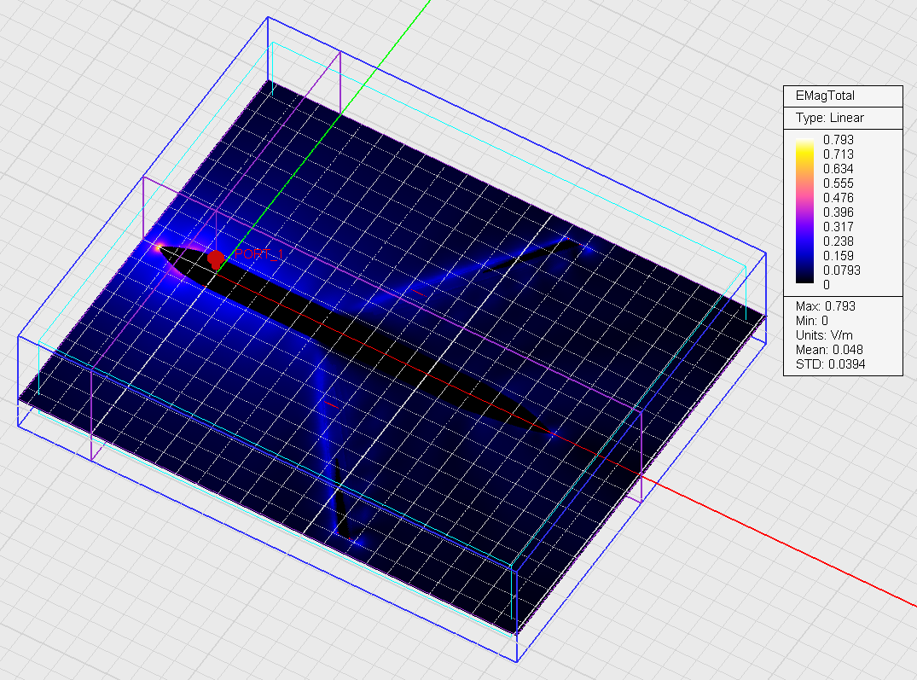Viewport: 917px width, 680px height.
Task: Click the Min: 0 statistic in legend
Action: [x=810, y=320]
